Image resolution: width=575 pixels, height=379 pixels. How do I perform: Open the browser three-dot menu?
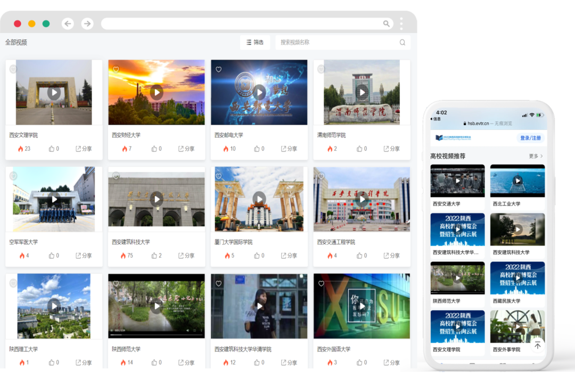(401, 23)
